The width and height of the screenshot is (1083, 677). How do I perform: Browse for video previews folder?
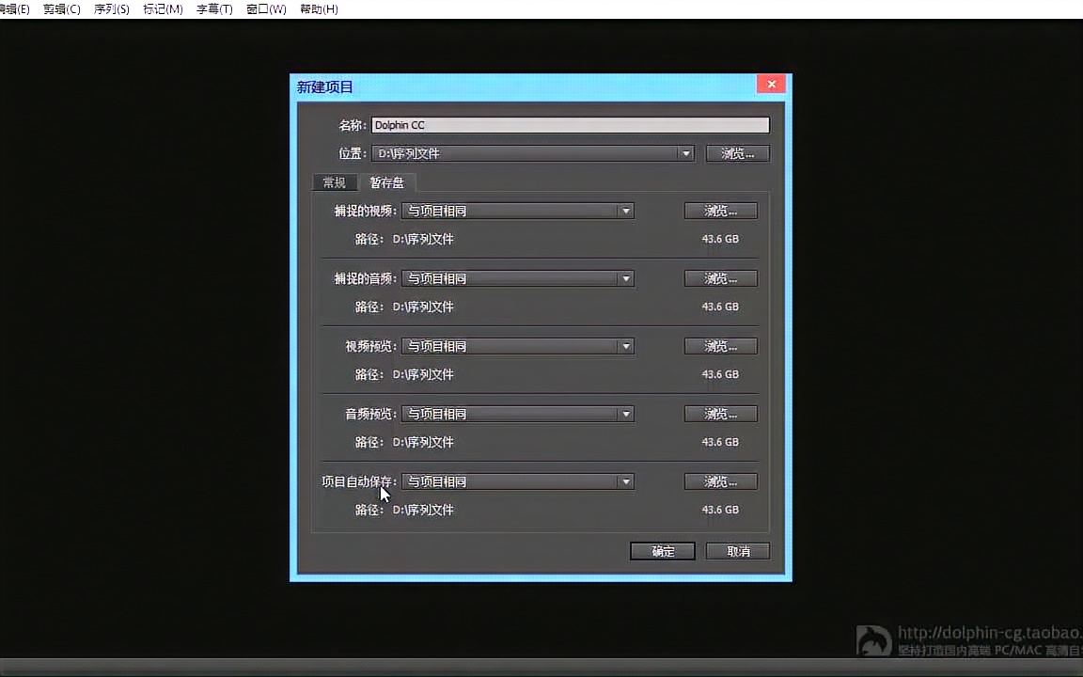(720, 346)
